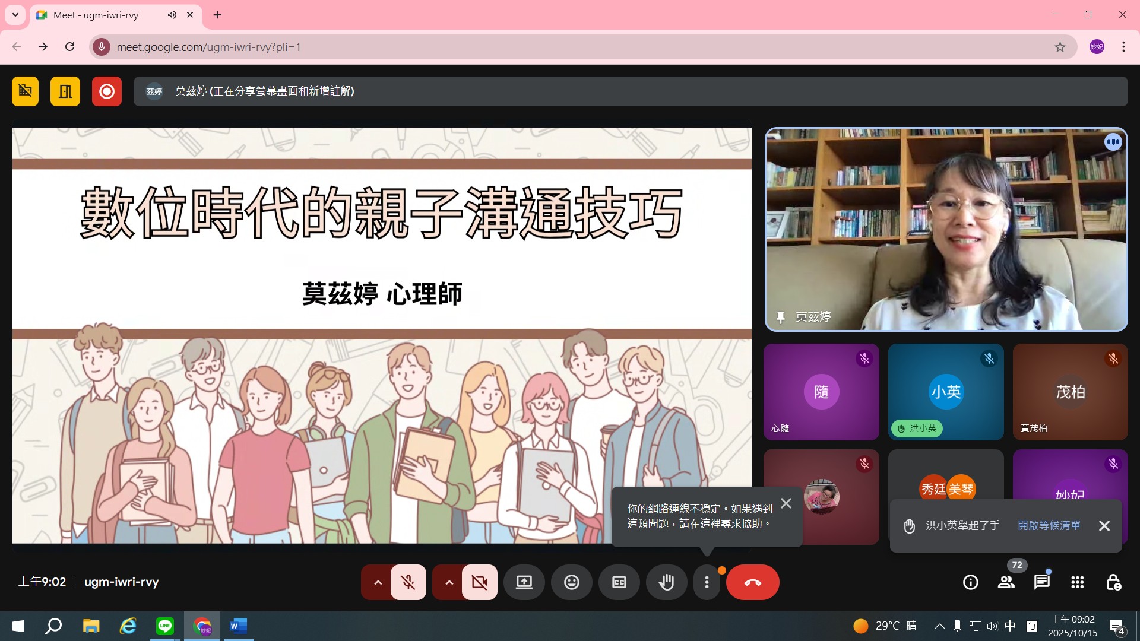Toggle closed captions button
This screenshot has height=641, width=1140.
[619, 582]
